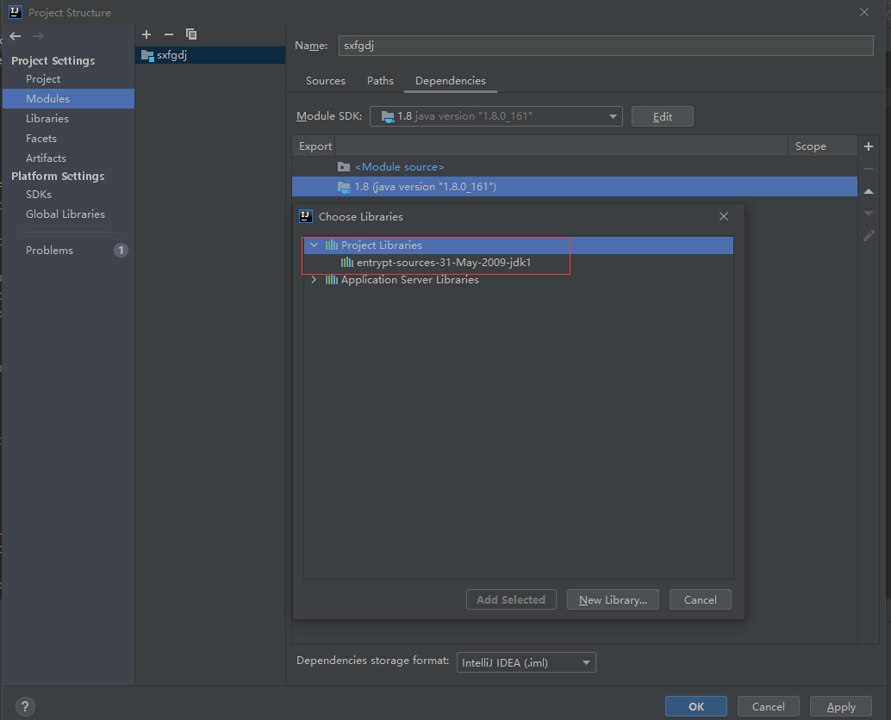This screenshot has height=720, width=891.
Task: Expand the Application Server Libraries node
Action: pos(314,280)
